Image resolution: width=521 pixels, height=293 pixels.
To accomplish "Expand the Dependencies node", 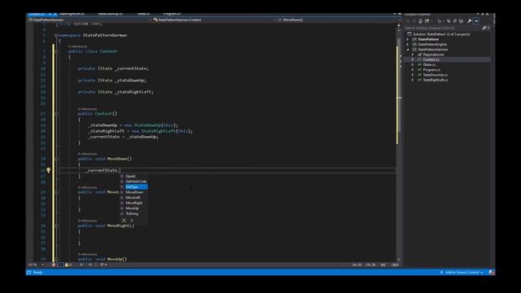I will 413,55.
